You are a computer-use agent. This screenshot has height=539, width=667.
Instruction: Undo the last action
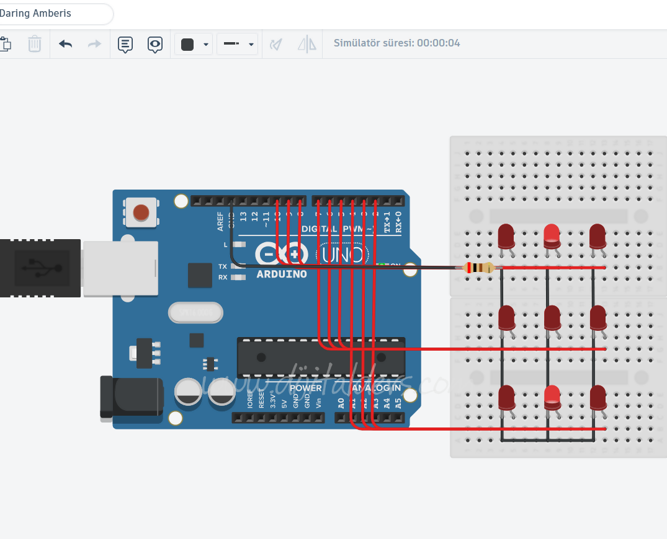65,44
